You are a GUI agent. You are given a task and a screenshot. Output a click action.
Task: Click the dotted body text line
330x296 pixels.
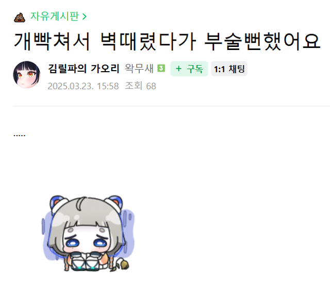pos(20,135)
